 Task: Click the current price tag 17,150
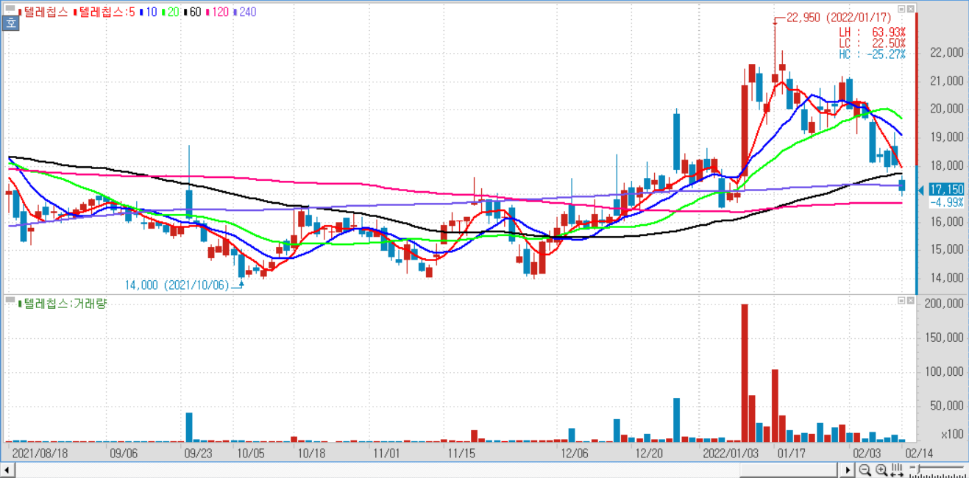click(945, 190)
